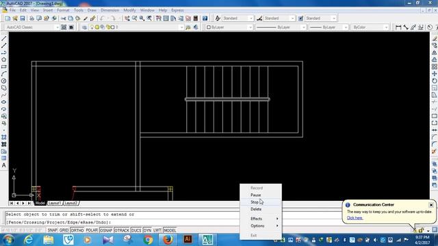Viewport: 438px width, 246px height.
Task: Open the Dimension menu
Action: (x=109, y=10)
